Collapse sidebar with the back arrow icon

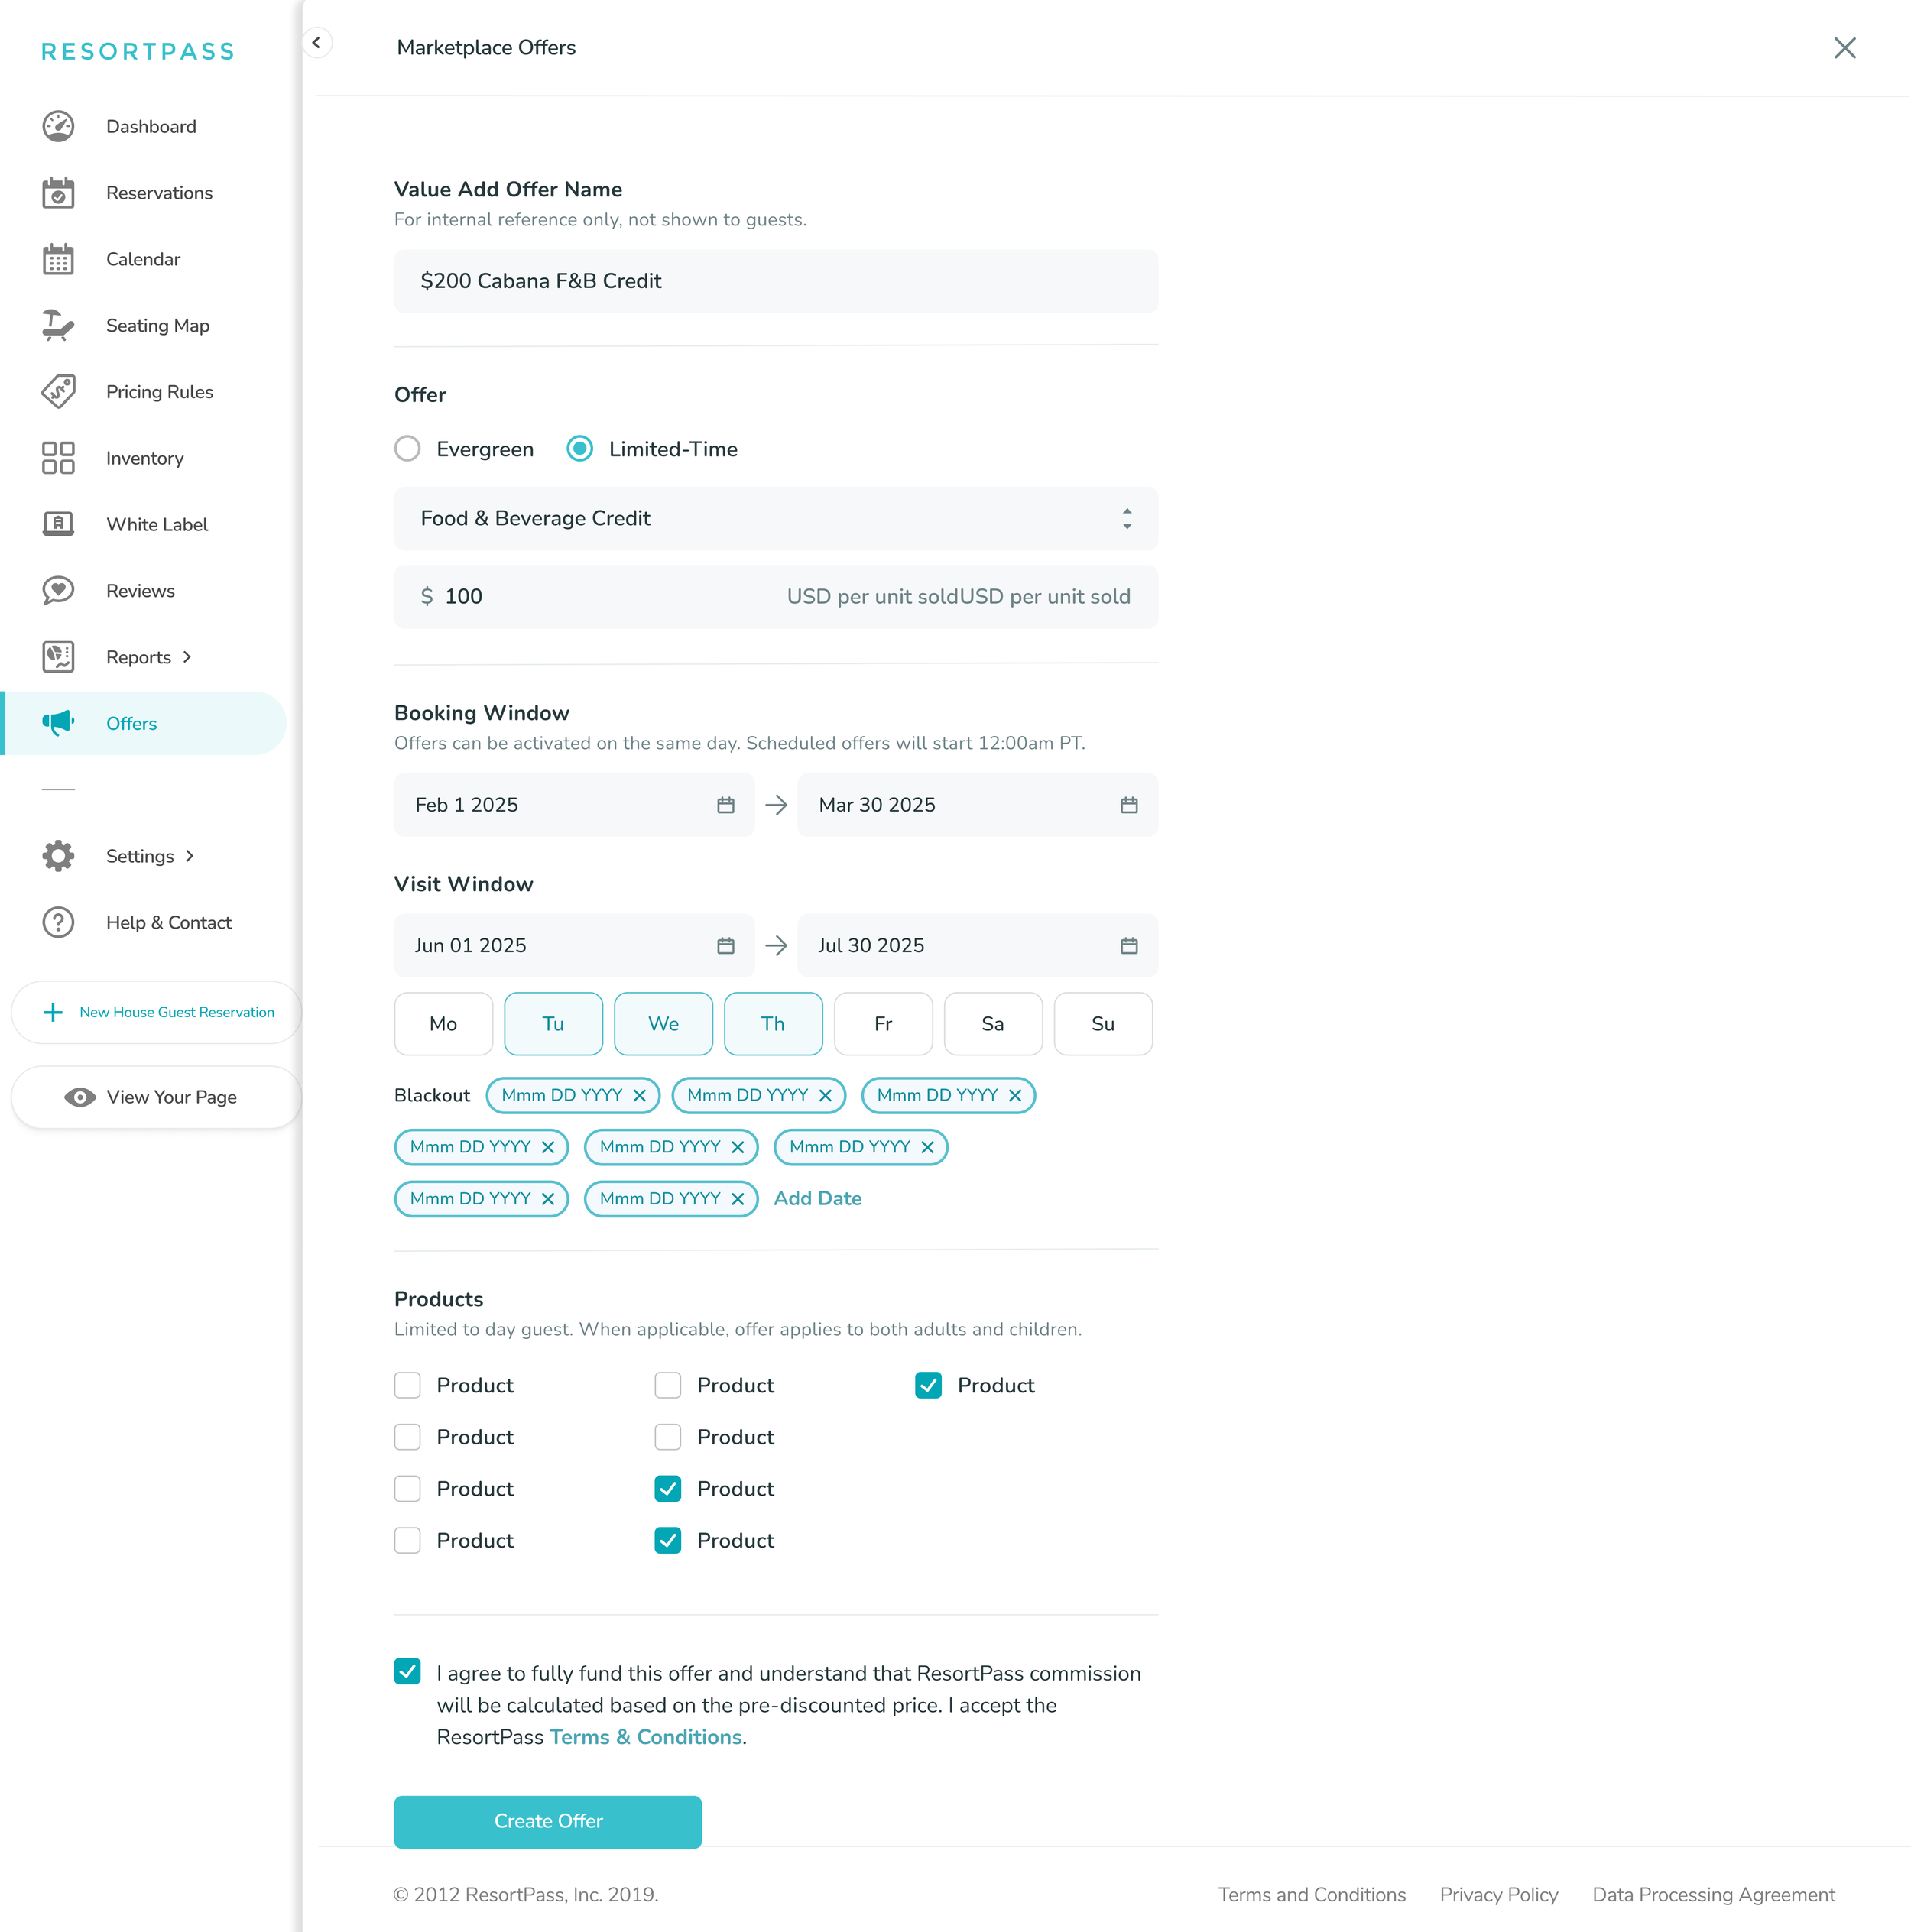tap(316, 43)
